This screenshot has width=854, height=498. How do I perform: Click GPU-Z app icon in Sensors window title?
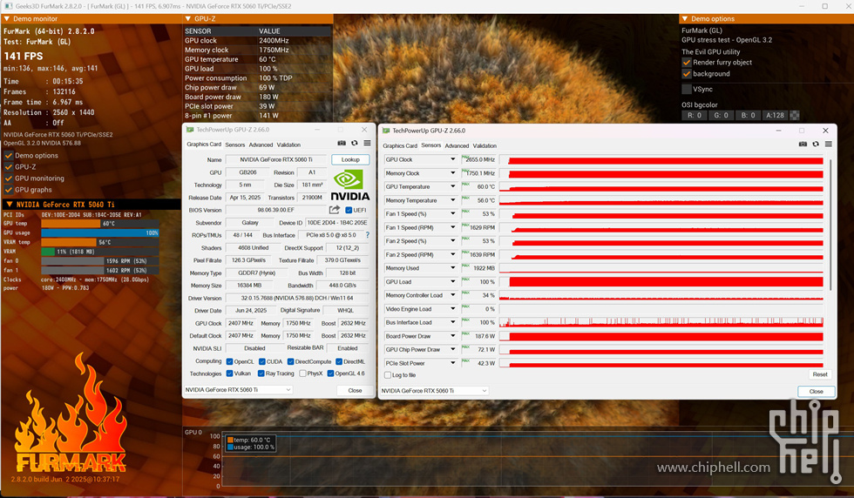386,131
